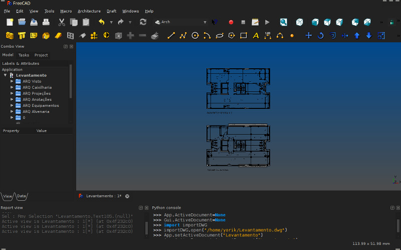Draw a Draft Arc
This screenshot has width=401, height=250.
pos(207,36)
